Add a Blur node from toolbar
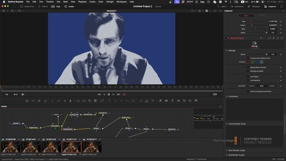Viewport: 286px width, 161px height. (71, 101)
